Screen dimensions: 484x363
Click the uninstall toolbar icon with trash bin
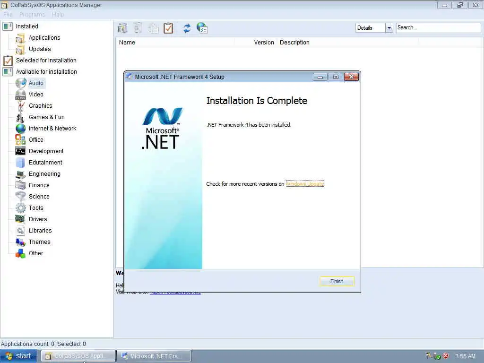pyautogui.click(x=138, y=28)
